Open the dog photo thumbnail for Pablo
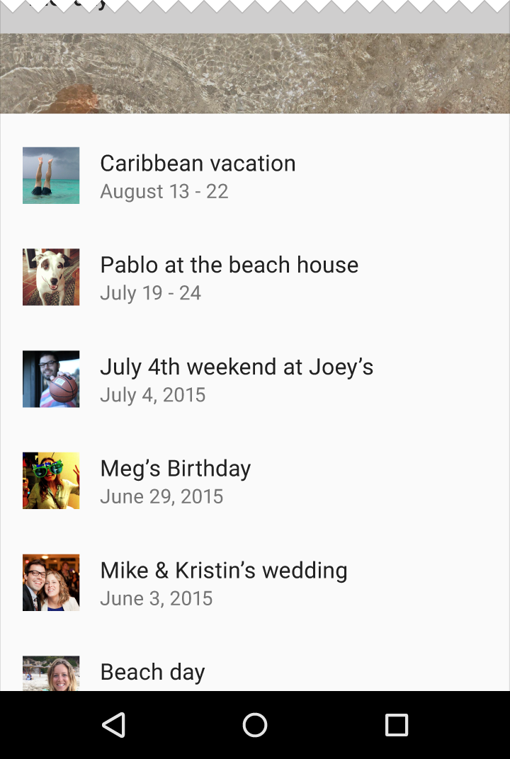This screenshot has width=510, height=759. point(51,277)
